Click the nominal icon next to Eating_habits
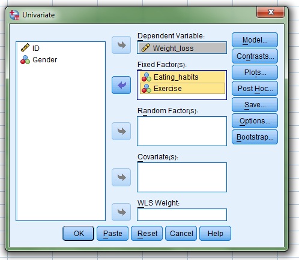The height and width of the screenshot is (260, 299). (146, 77)
